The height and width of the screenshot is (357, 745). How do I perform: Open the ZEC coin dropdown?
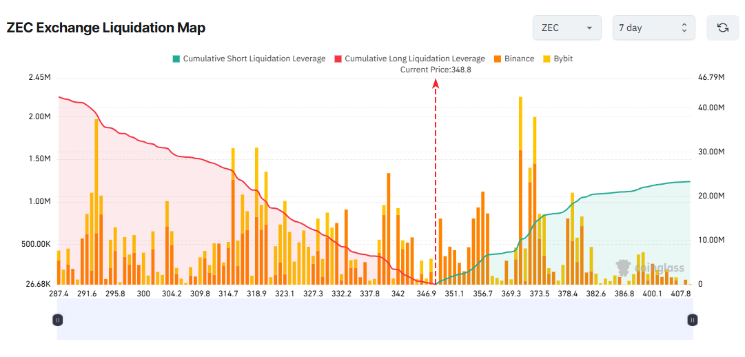(x=567, y=28)
